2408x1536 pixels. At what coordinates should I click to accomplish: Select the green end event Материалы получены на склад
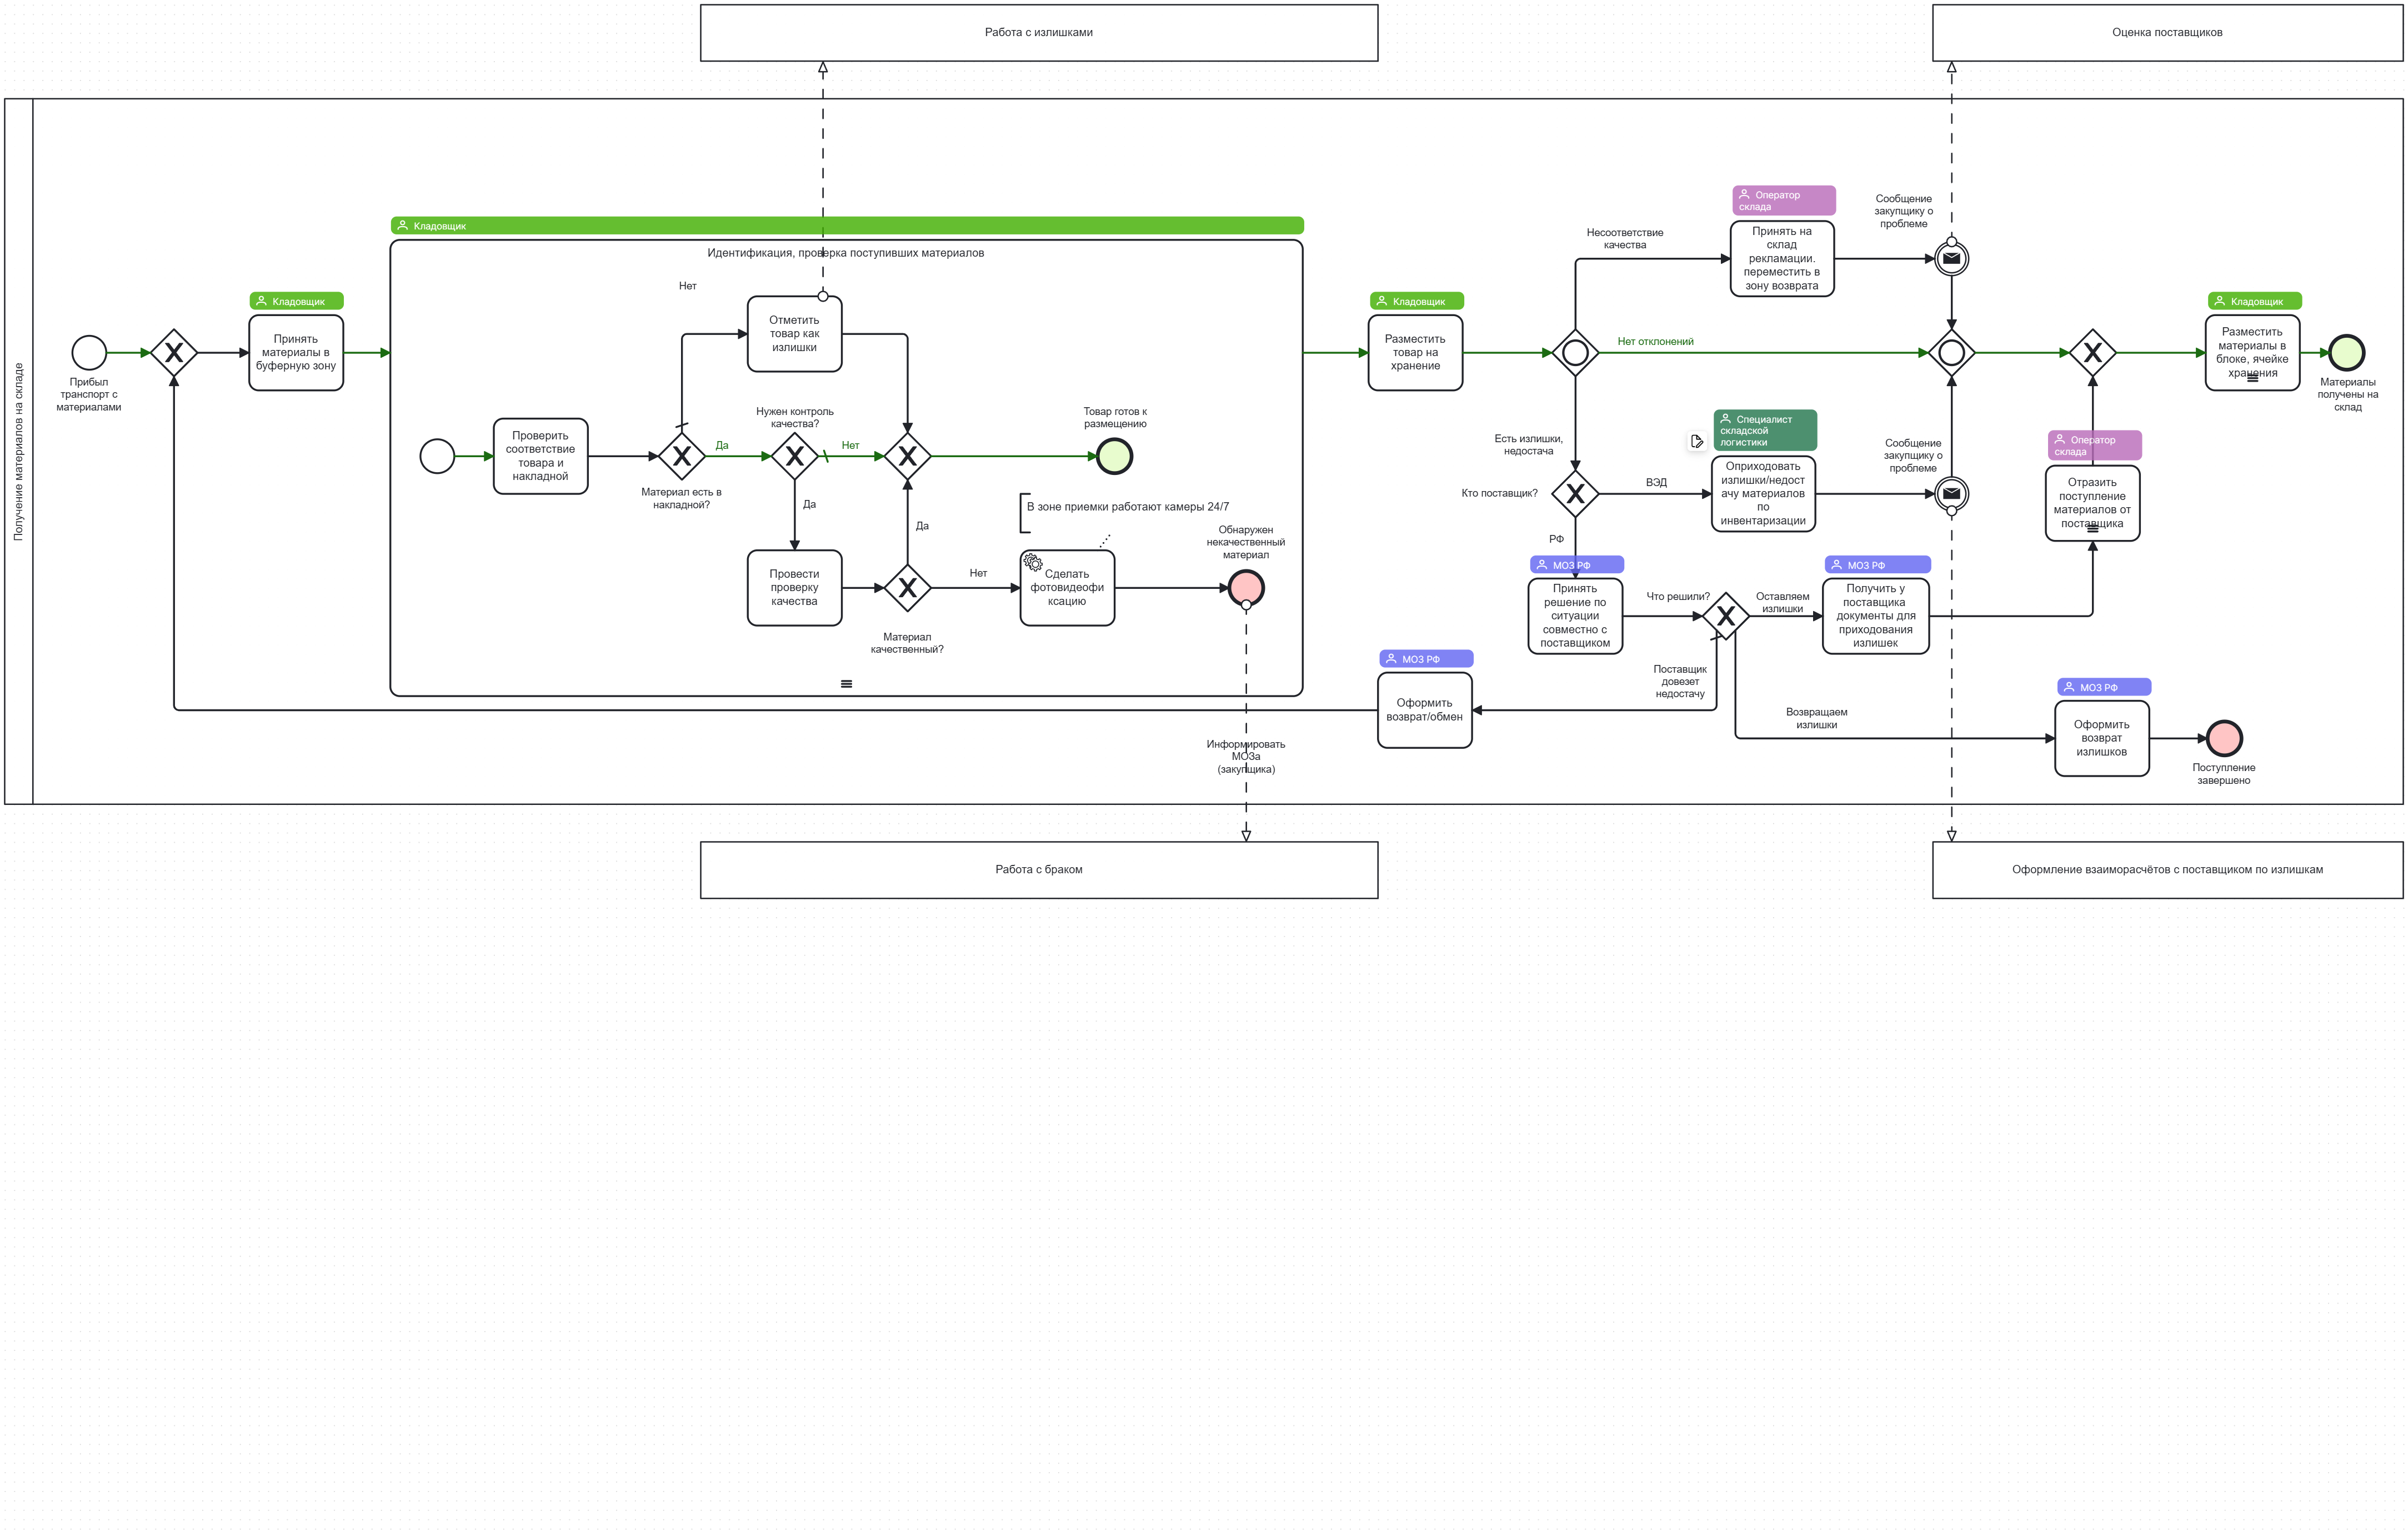pos(2346,352)
